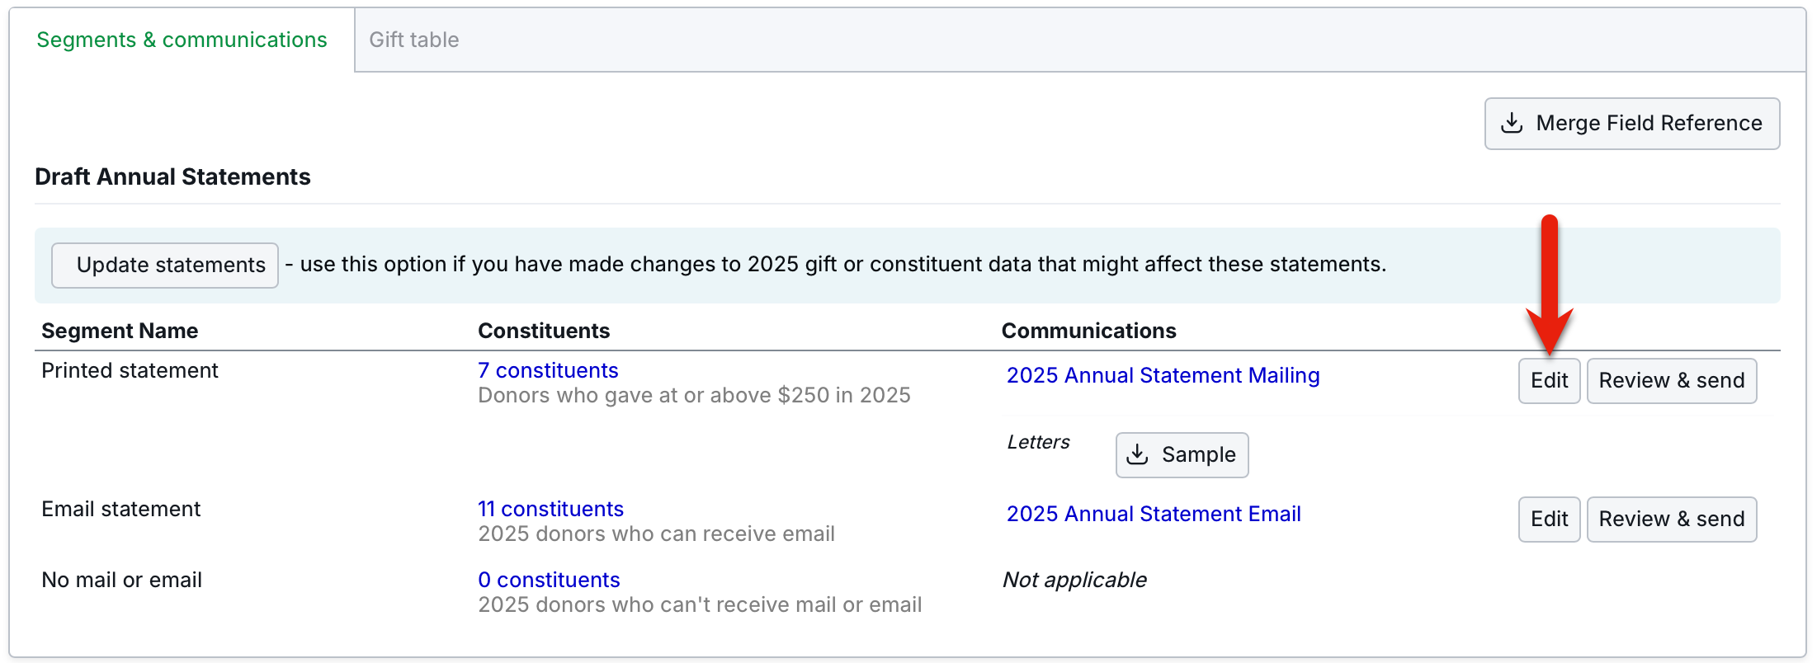This screenshot has height=663, width=1817.
Task: Click the download icon beside Merge Field Reference
Action: (x=1512, y=124)
